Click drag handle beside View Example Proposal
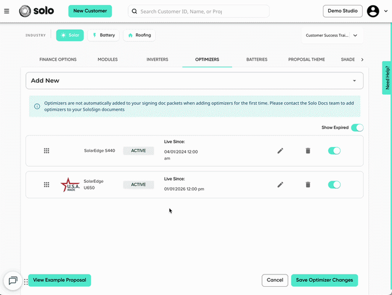Viewport: 392px width, 295px height. point(26,282)
